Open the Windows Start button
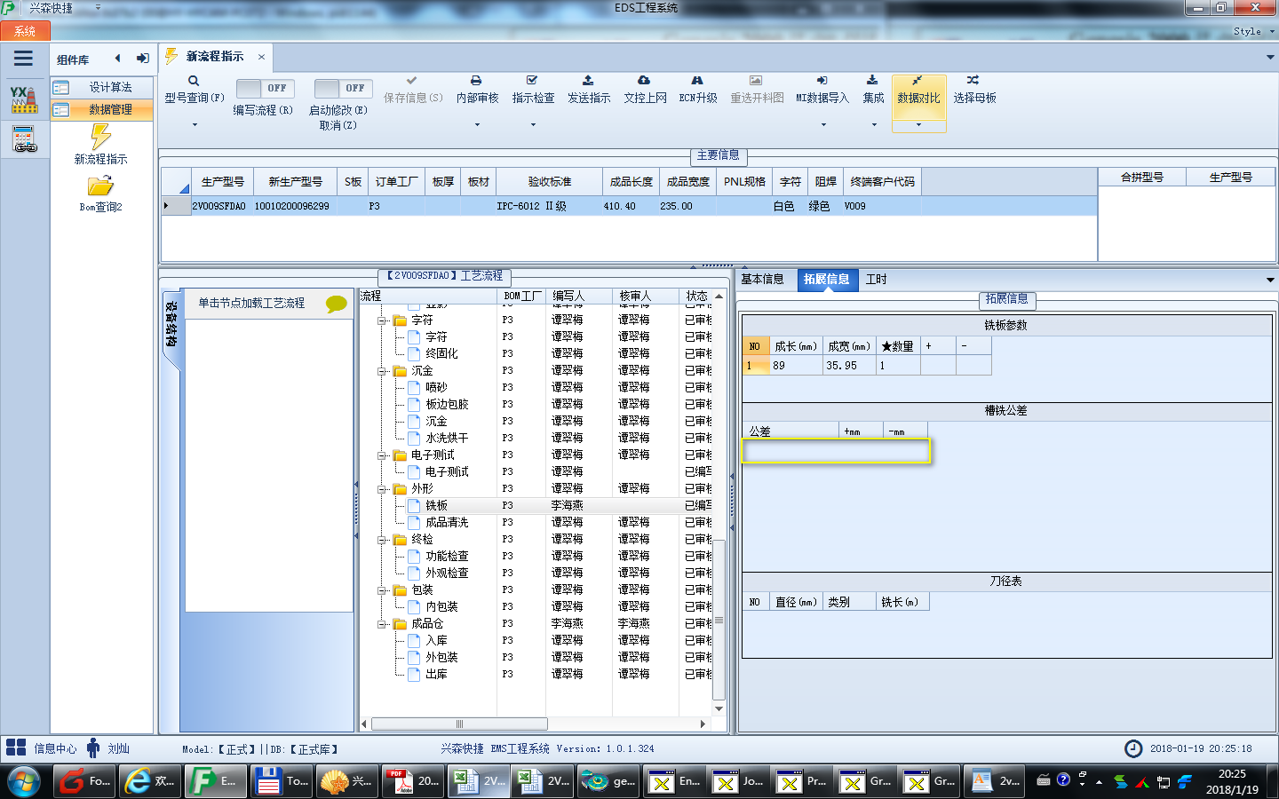This screenshot has height=799, width=1279. [24, 781]
